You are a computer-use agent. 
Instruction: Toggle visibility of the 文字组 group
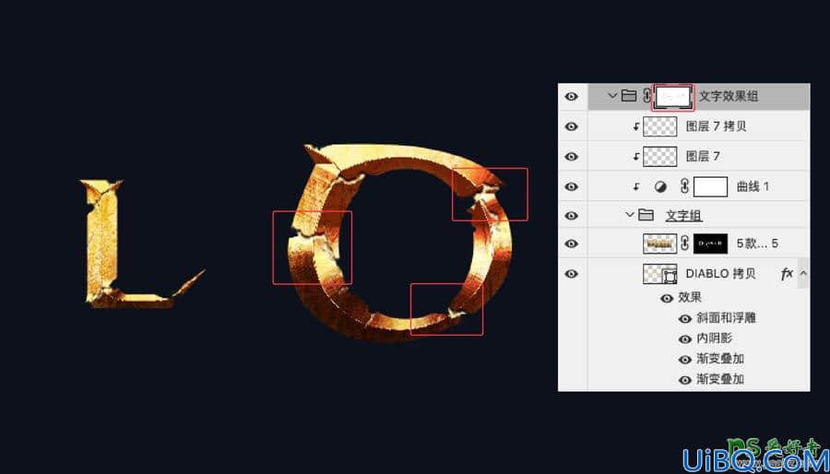coord(571,216)
